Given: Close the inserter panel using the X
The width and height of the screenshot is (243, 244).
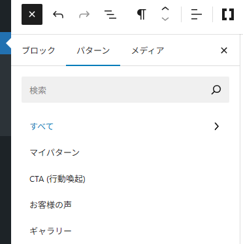Looking at the screenshot, I should [224, 50].
